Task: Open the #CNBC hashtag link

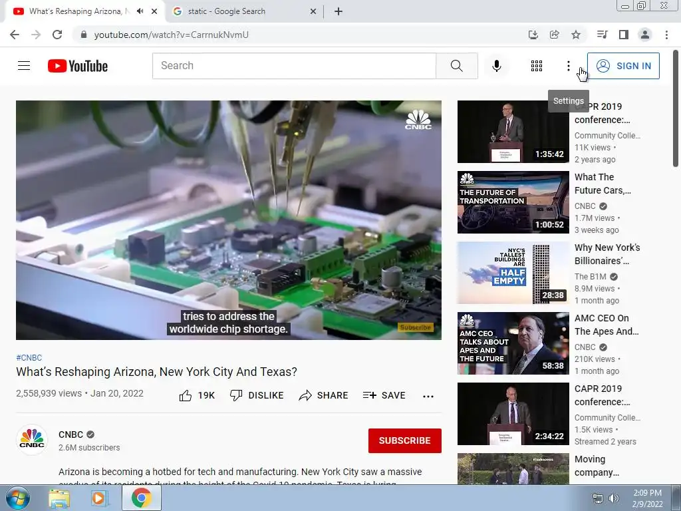Action: (x=29, y=357)
